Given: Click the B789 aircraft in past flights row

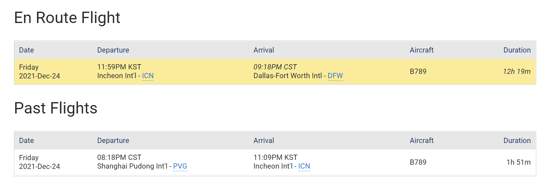Looking at the screenshot, I should (418, 162).
